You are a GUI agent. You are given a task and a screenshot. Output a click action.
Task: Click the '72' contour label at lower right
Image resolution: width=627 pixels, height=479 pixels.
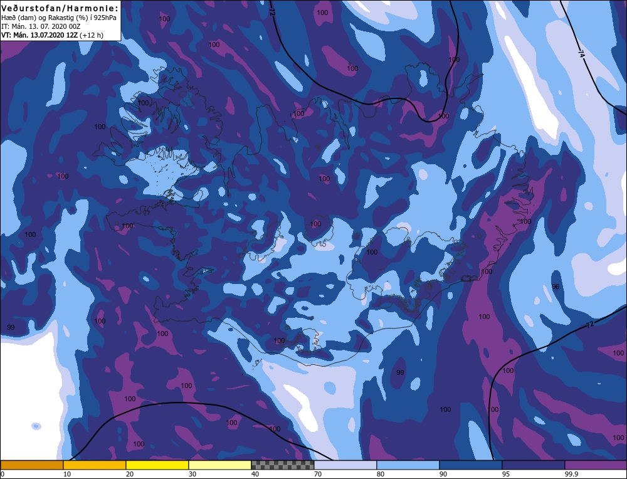[590, 325]
